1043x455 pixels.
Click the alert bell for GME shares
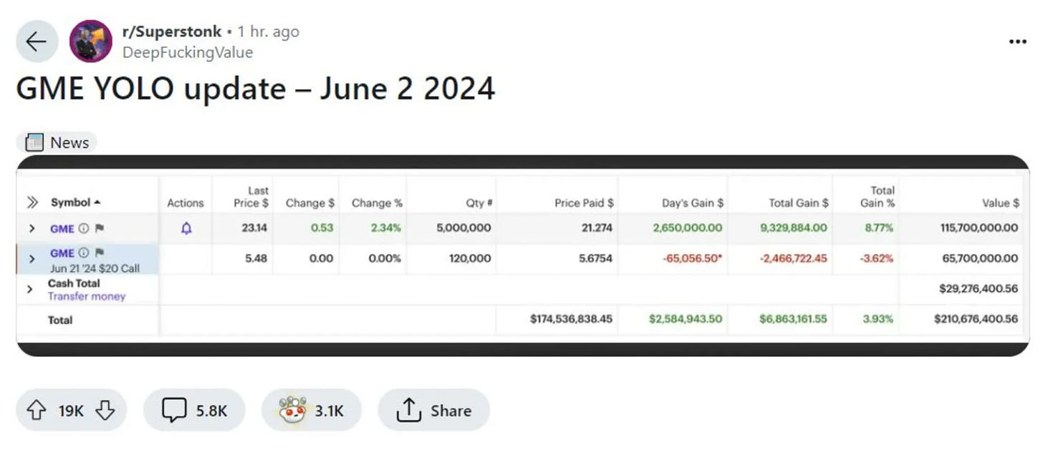pyautogui.click(x=186, y=228)
